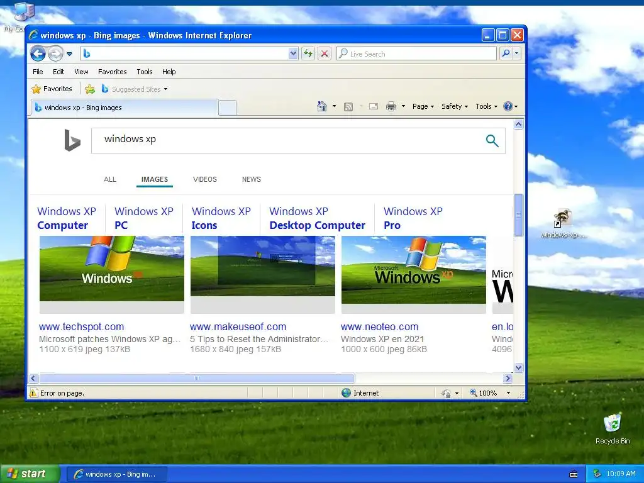Click the Home icon in command bar
644x483 pixels.
pyautogui.click(x=321, y=106)
